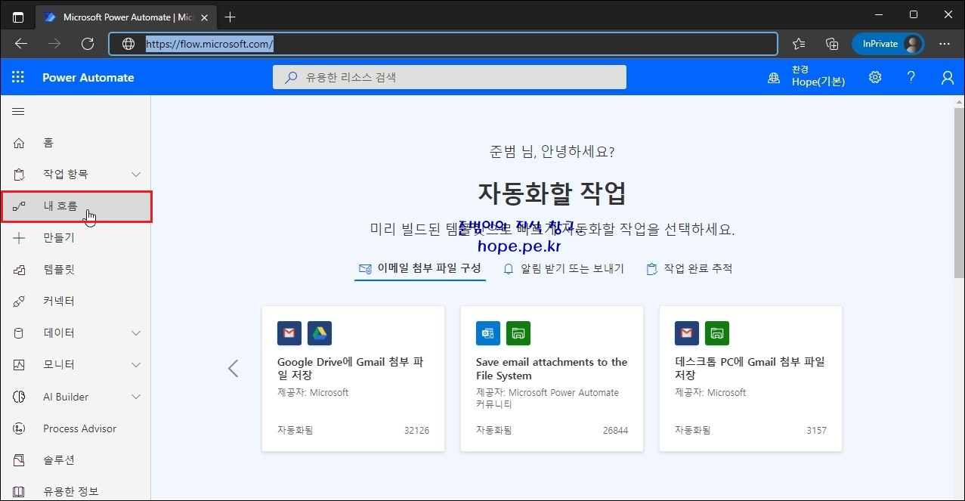Click the plus icon beside 만들기
The width and height of the screenshot is (965, 501).
click(x=19, y=238)
